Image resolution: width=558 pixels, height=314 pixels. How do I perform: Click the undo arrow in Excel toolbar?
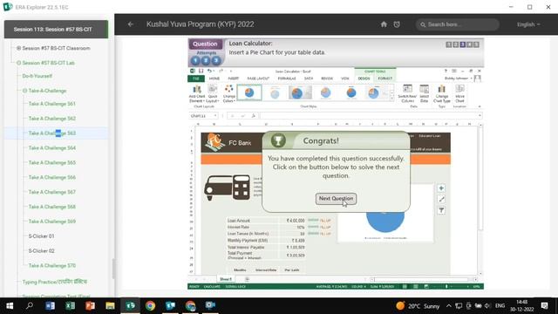pos(209,71)
